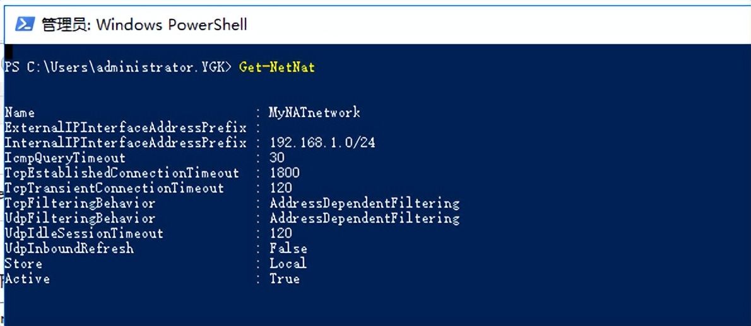The width and height of the screenshot is (751, 326).
Task: Open the PowerShell title bar icon menu
Action: (25, 24)
